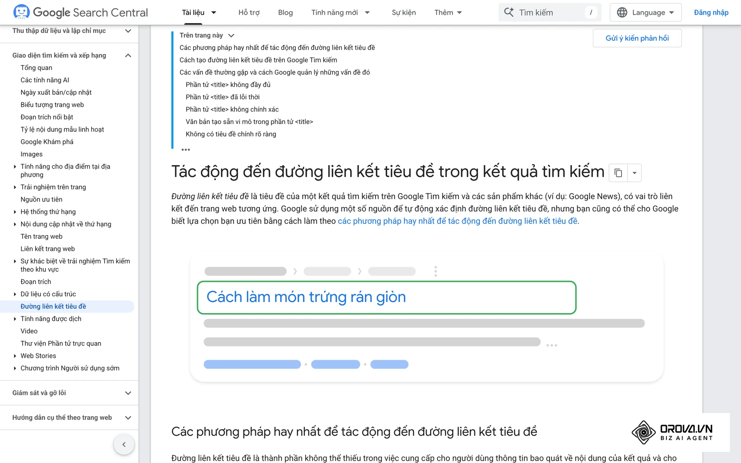
Task: Open Đoạn trích nổi bật item
Action: click(x=47, y=117)
